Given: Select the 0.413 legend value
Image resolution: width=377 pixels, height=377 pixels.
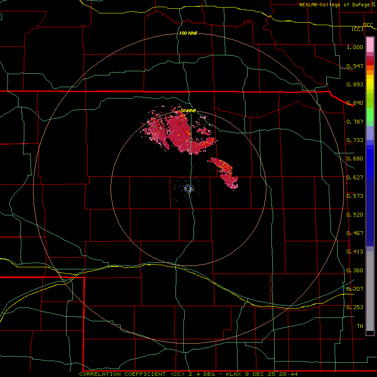Looking at the screenshot, I should 355,252.
